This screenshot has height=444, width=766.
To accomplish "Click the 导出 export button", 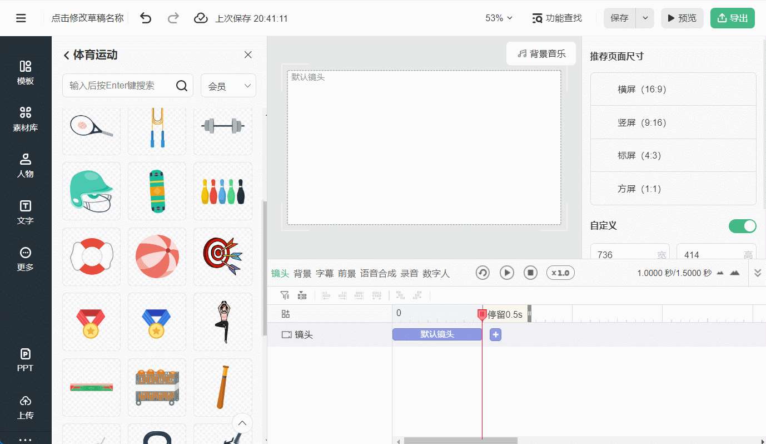I will pos(733,18).
